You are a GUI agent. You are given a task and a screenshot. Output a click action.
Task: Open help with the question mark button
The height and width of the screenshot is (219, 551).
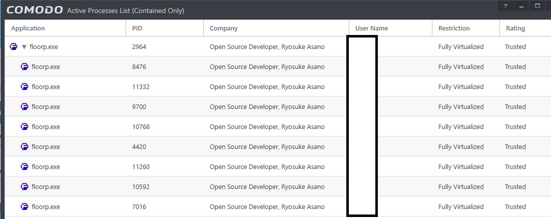click(x=505, y=6)
